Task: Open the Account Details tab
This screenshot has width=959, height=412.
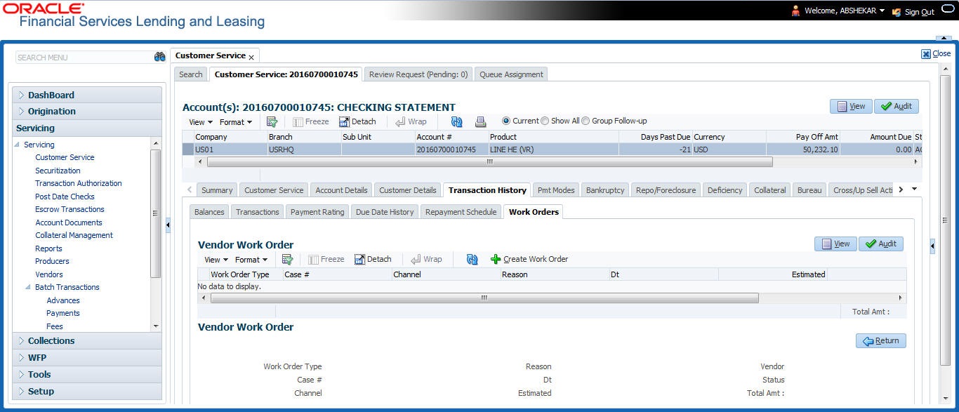Action: [341, 190]
